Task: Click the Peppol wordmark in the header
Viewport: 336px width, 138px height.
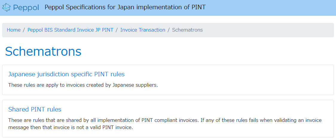Action: point(26,8)
